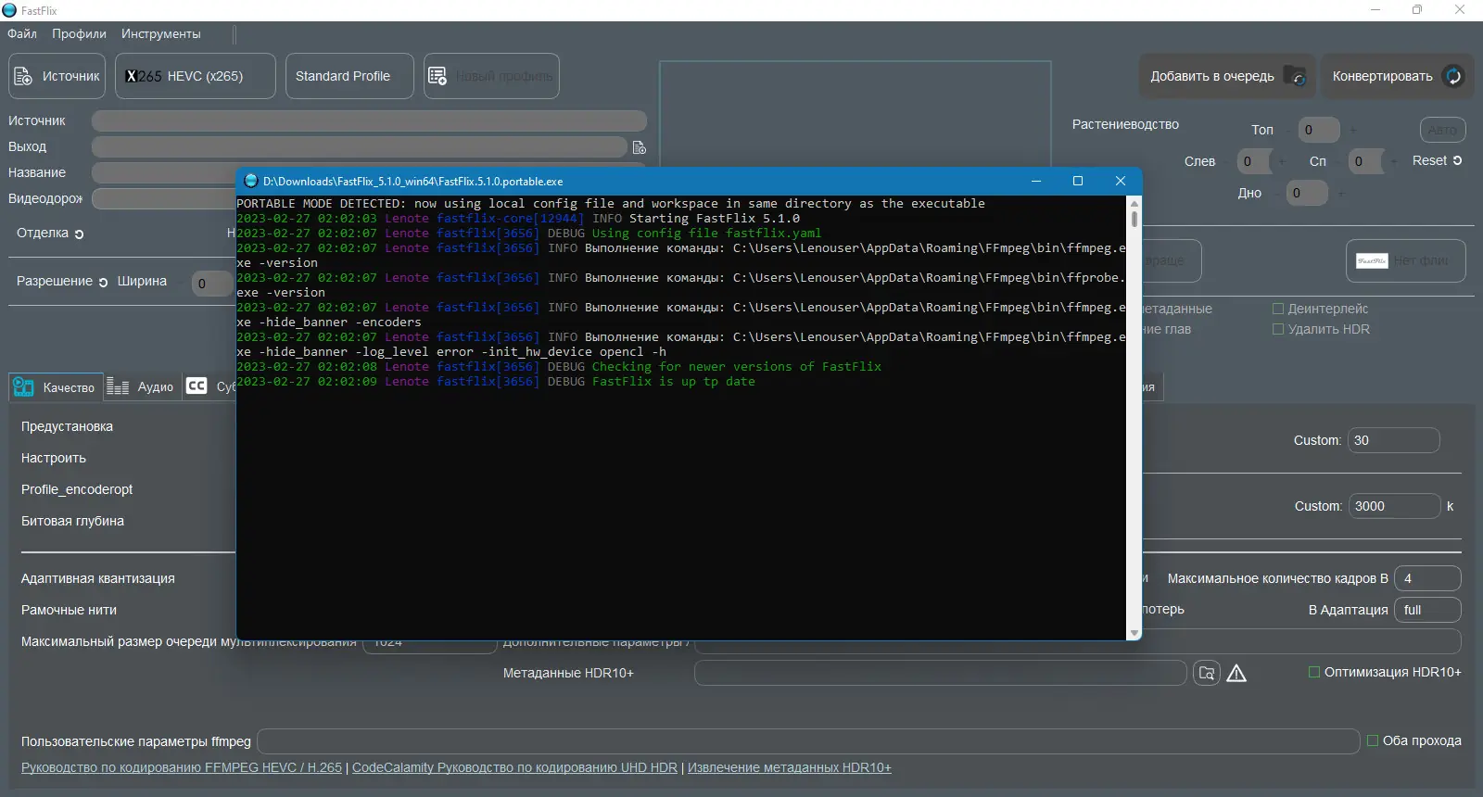This screenshot has width=1483, height=797.
Task: Click the Custom bitrate field containing 3000
Action: coord(1394,506)
